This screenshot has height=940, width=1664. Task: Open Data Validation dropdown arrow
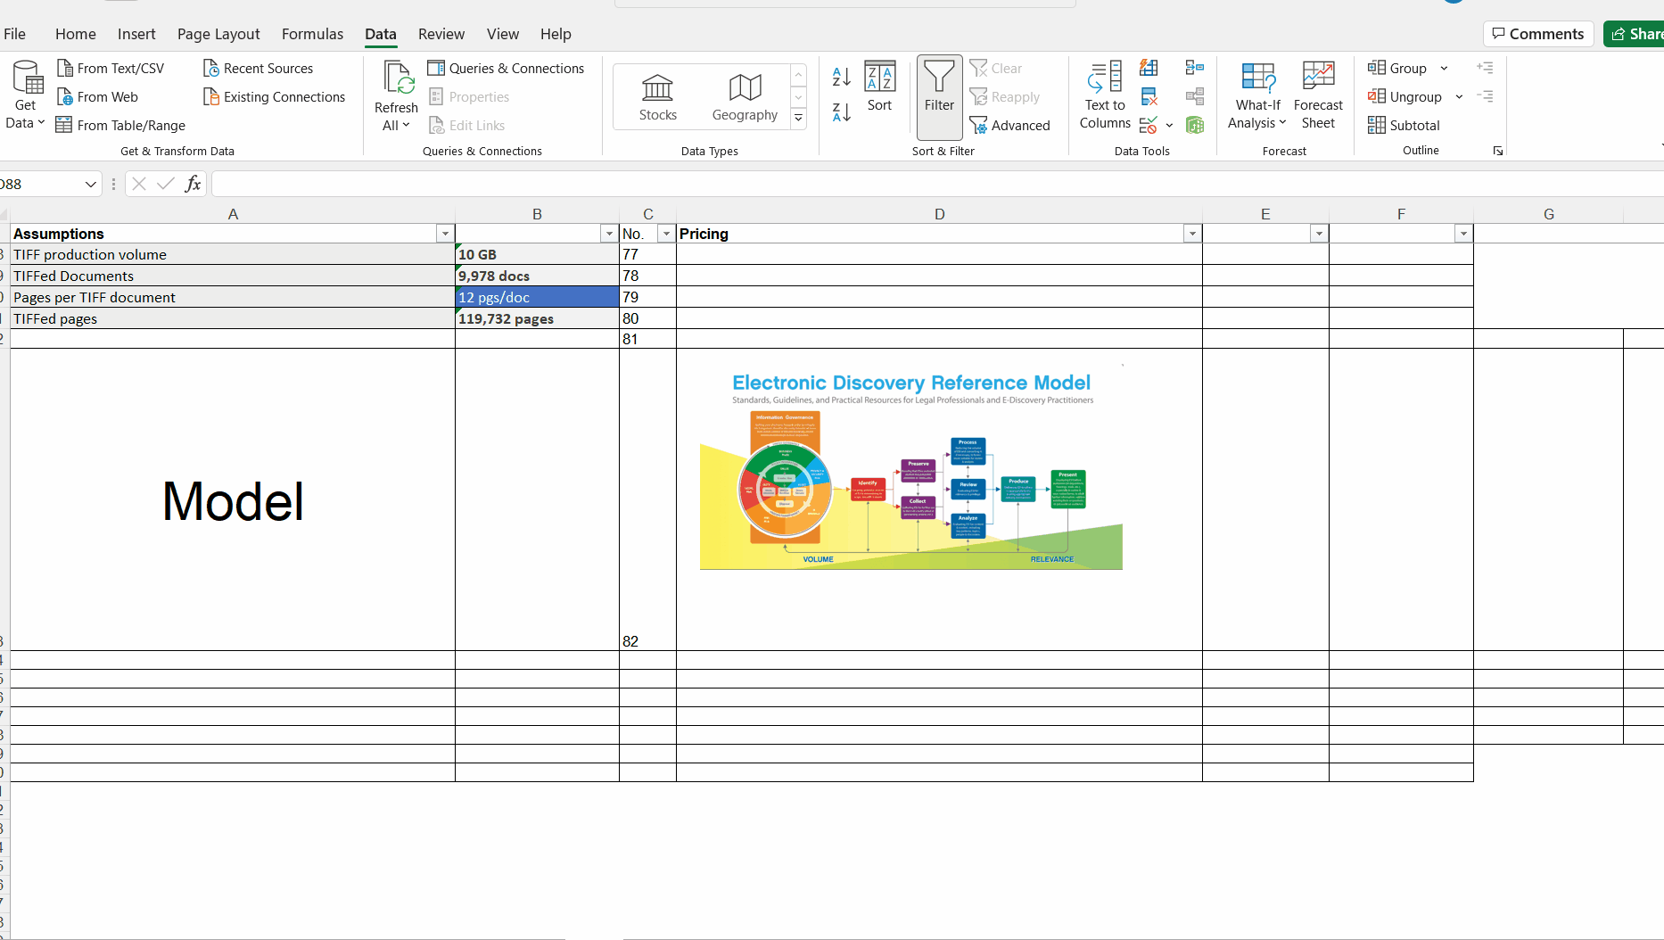click(x=1169, y=126)
